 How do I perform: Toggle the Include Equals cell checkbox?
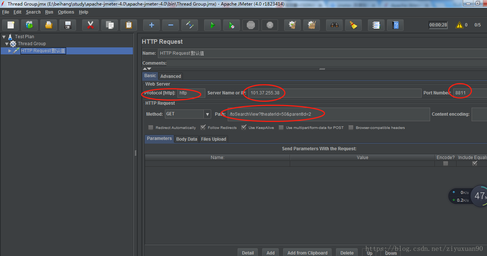click(475, 163)
